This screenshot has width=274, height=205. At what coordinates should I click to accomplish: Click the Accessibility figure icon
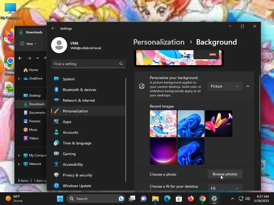pyautogui.click(x=56, y=164)
